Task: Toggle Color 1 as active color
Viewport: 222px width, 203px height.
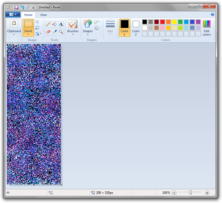Action: tap(124, 28)
